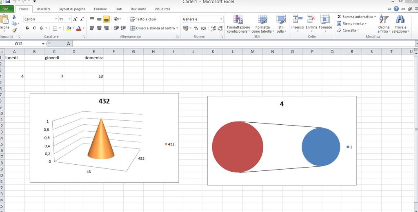Open Formattazione condizionale
The height and width of the screenshot is (212, 418).
(238, 24)
